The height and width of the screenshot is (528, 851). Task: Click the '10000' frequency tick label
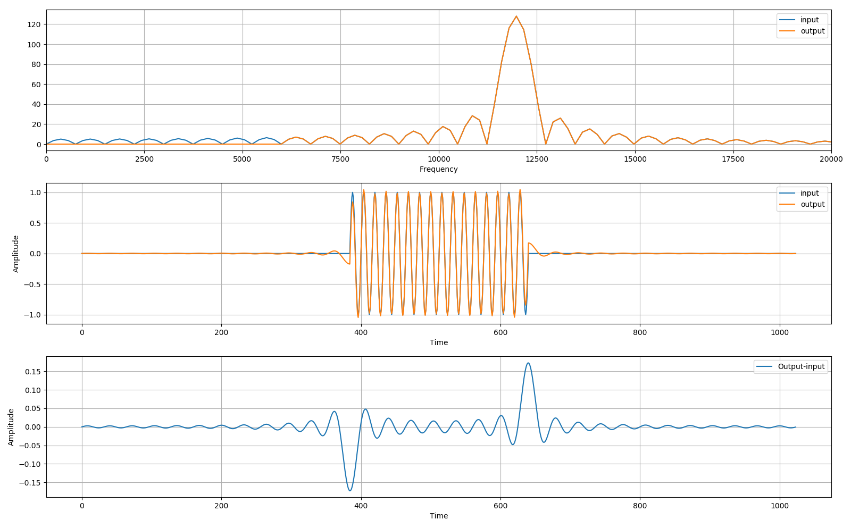[438, 158]
